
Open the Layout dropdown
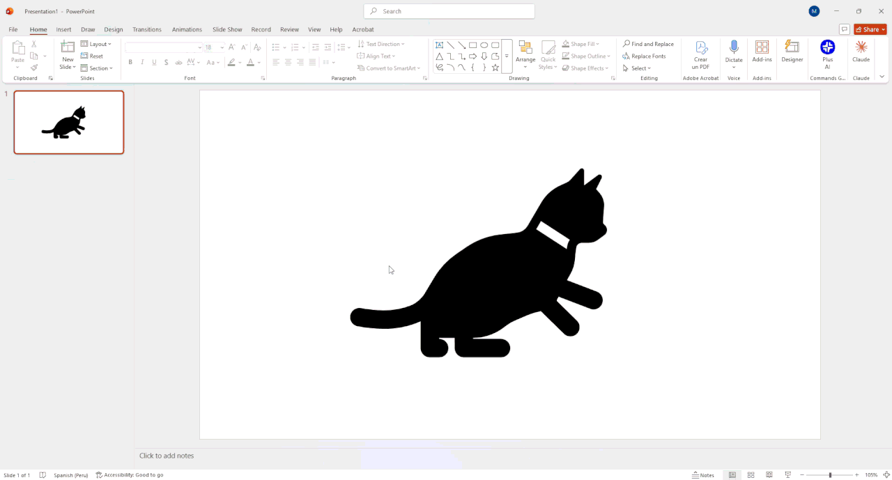[x=96, y=44]
